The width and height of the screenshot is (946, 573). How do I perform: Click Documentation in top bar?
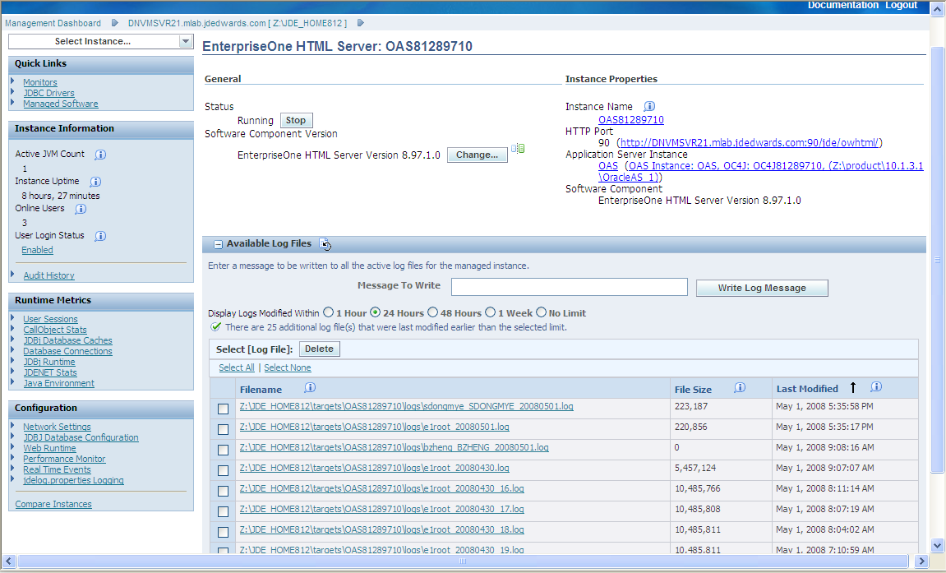click(x=842, y=5)
